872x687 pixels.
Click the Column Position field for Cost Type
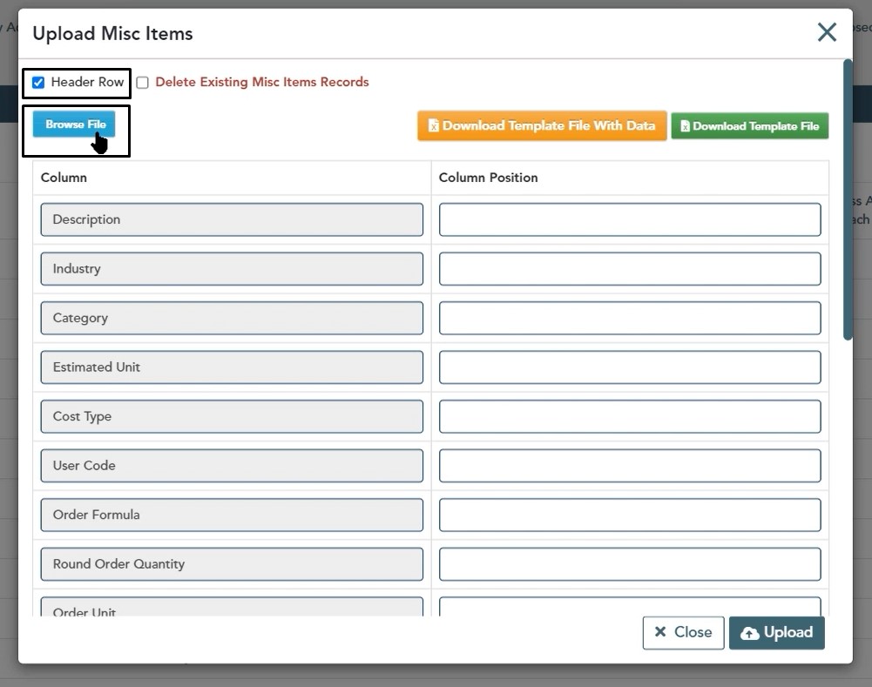pyautogui.click(x=629, y=417)
